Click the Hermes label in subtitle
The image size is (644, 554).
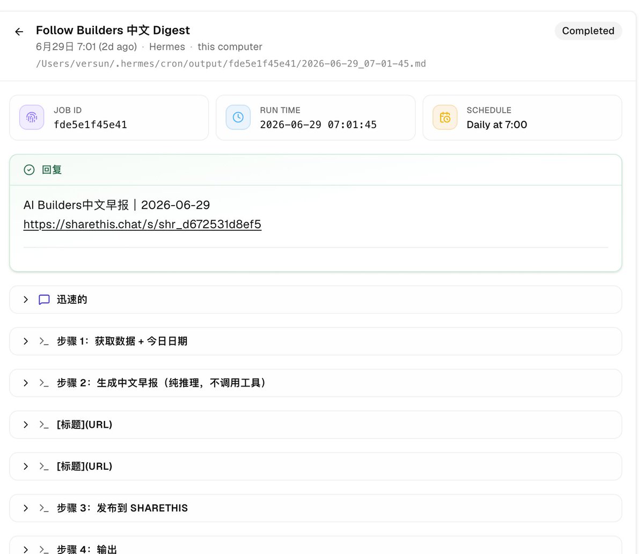coord(167,47)
